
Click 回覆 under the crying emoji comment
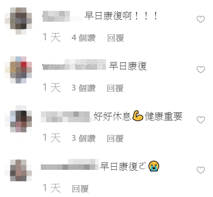pyautogui.click(x=80, y=188)
